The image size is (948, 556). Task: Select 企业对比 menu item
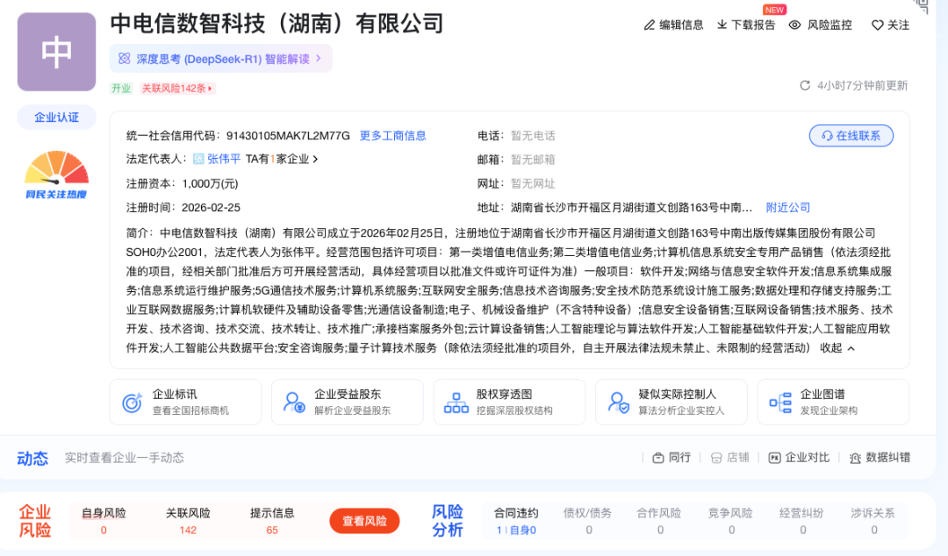[799, 458]
